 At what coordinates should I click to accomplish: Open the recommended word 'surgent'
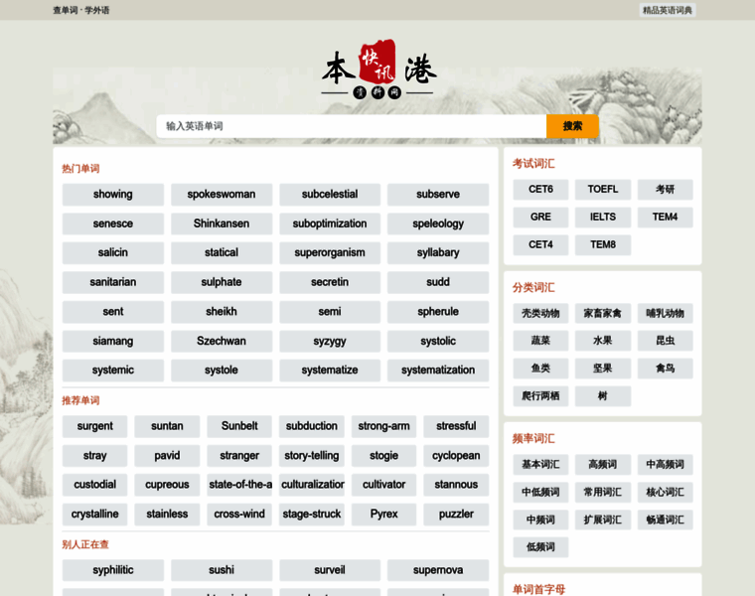pyautogui.click(x=94, y=426)
